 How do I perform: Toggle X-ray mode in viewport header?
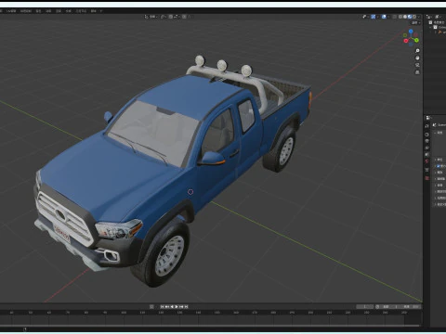394,17
